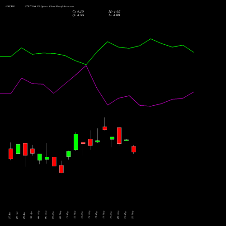Select the 30 Apr red candlestick
Screen dimensions: 226x226
(33, 151)
